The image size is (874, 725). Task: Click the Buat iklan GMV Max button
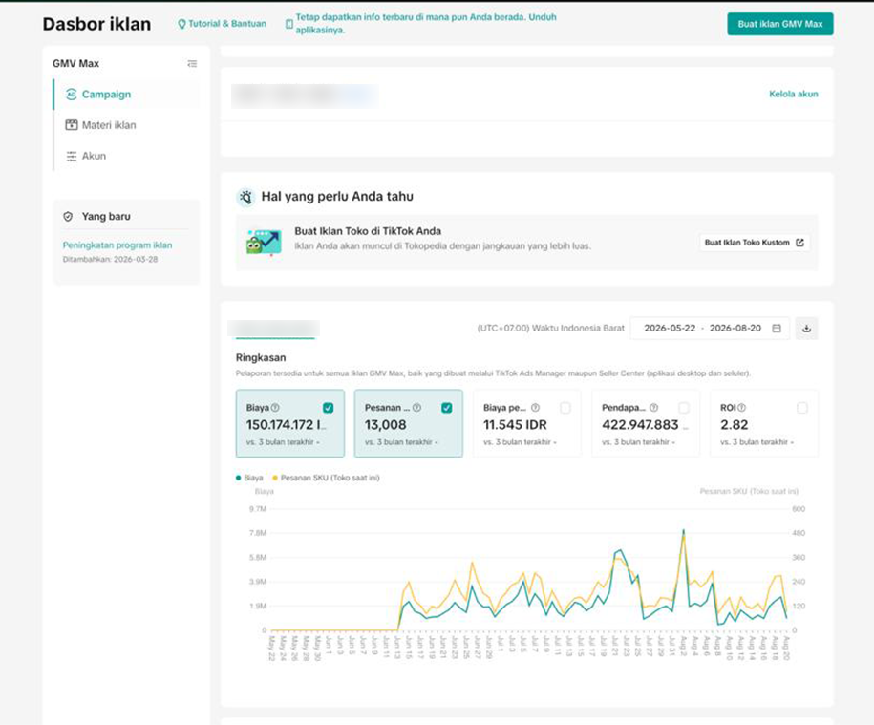pyautogui.click(x=780, y=24)
